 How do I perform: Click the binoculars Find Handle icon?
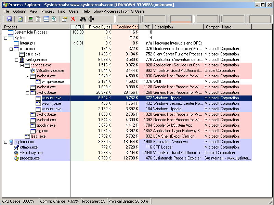tap(83, 19)
